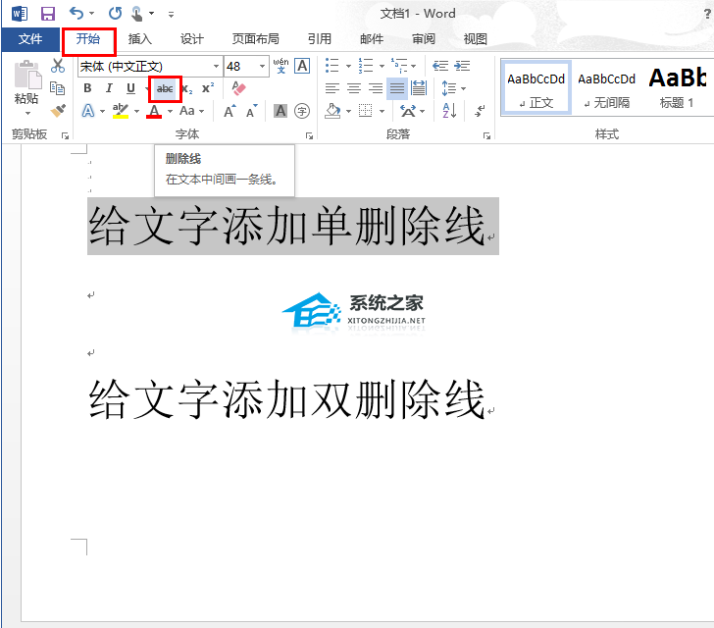Click the Cut scissors icon
Screen dimensions: 714x628
(58, 66)
